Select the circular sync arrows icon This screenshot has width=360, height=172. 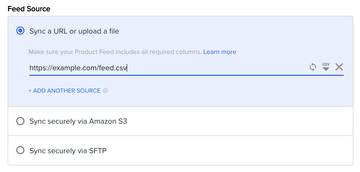(313, 67)
